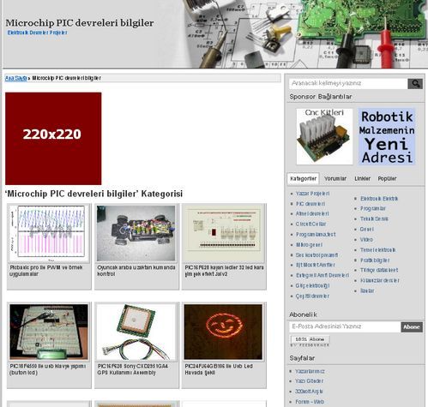Open the breadboard USB keyboard thumbnail
Image resolution: width=428 pixels, height=407 pixels.
(x=49, y=332)
